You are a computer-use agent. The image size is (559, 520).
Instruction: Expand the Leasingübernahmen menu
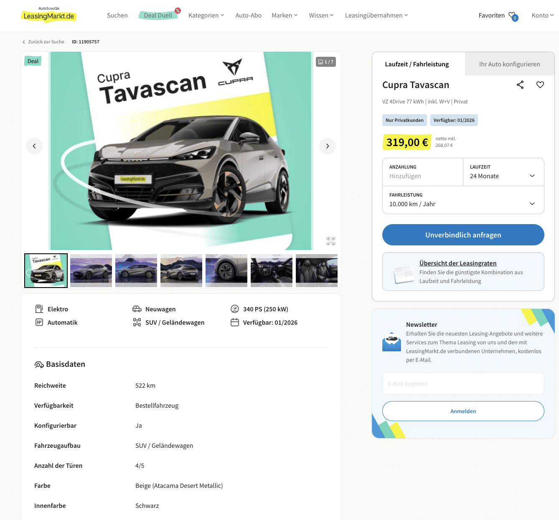(x=376, y=15)
